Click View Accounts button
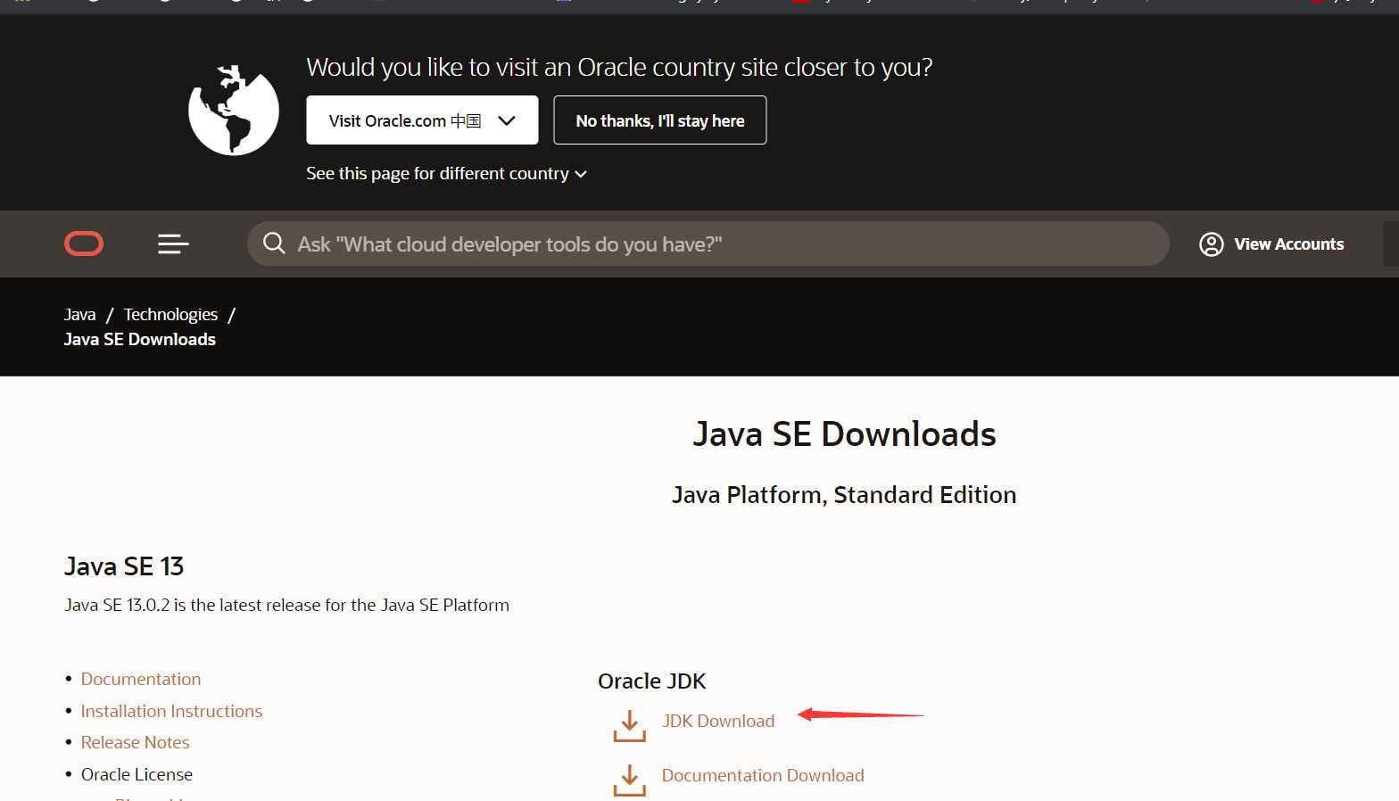This screenshot has height=801, width=1399. [x=1271, y=244]
